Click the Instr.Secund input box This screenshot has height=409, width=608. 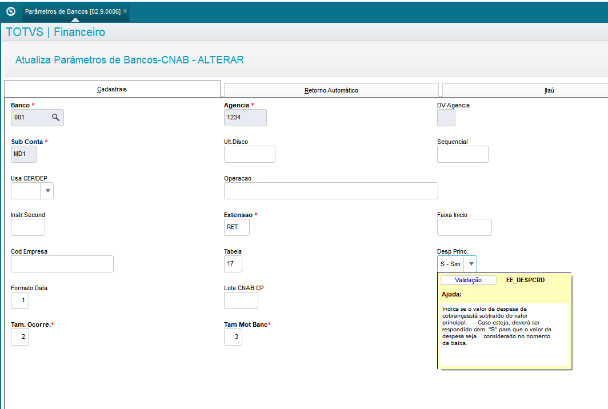point(27,227)
